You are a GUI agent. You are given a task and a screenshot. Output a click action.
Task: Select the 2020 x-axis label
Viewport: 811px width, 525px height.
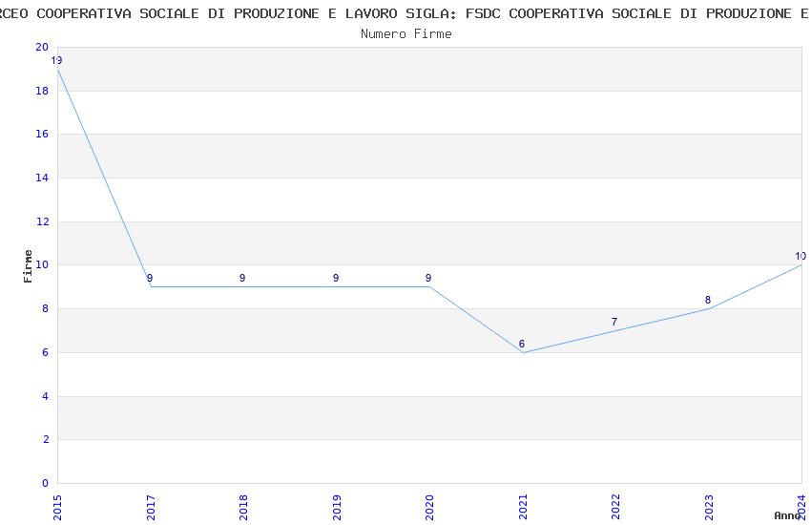pos(429,508)
